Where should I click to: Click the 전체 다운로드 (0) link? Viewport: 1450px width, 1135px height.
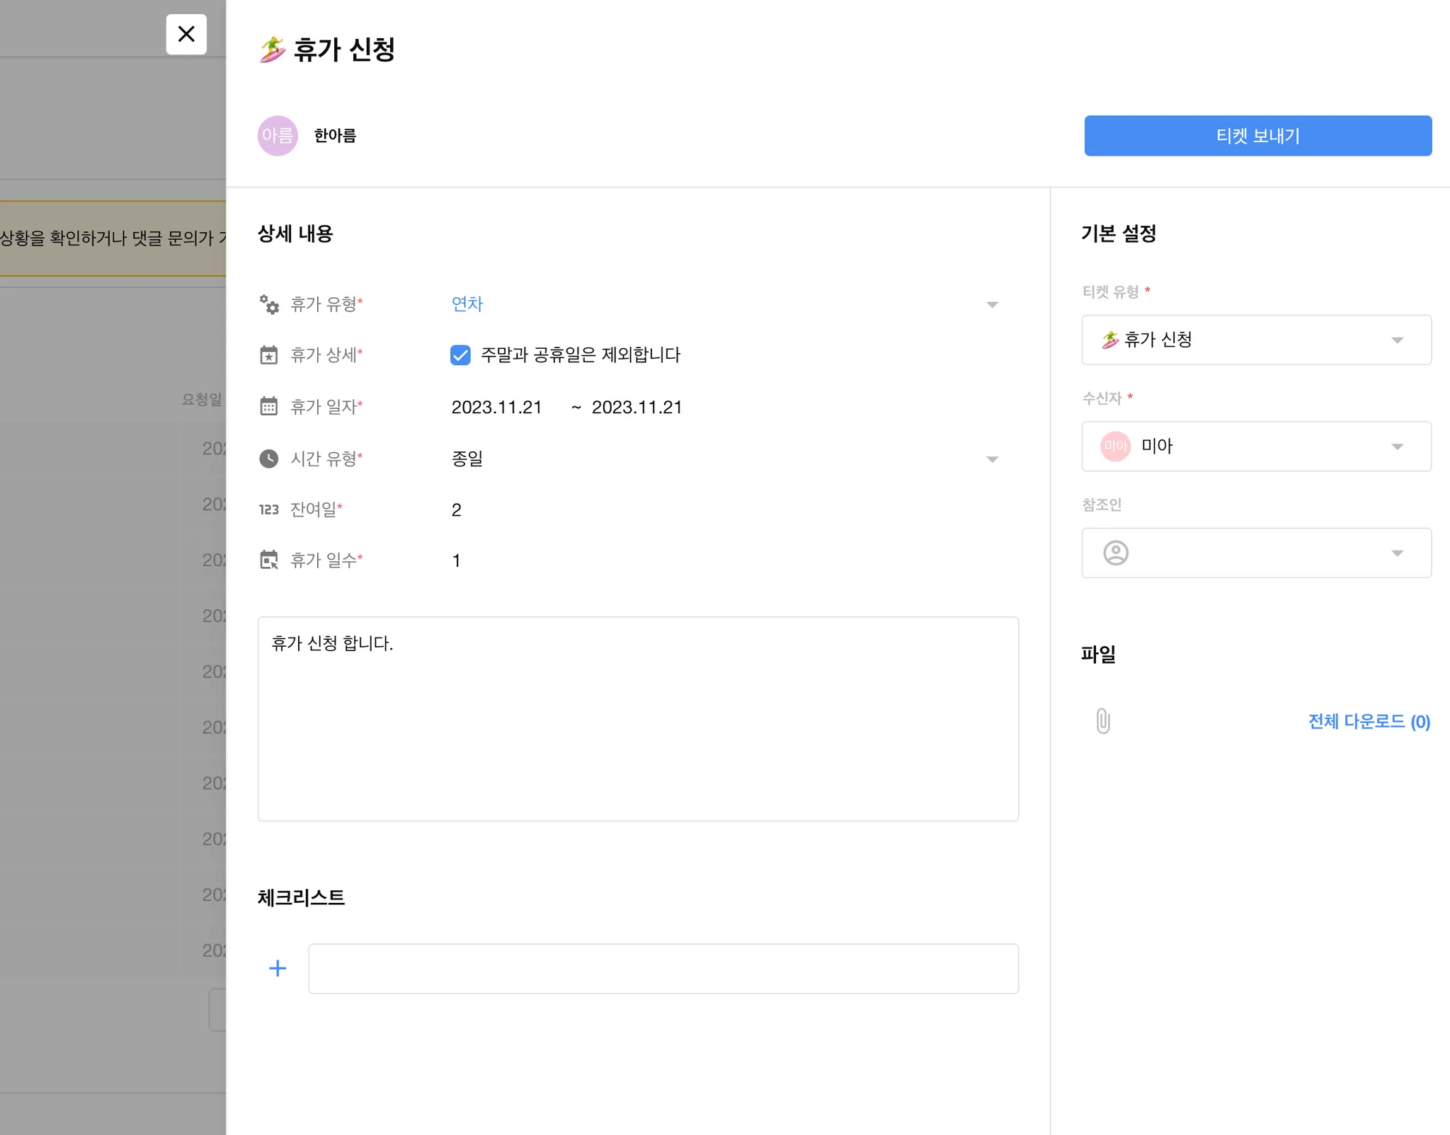pos(1369,721)
